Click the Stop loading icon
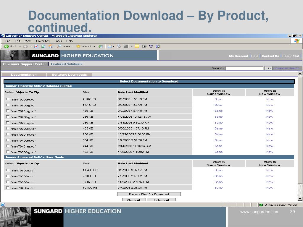Image resolution: width=303 pixels, height=227 pixels. pos(36,46)
